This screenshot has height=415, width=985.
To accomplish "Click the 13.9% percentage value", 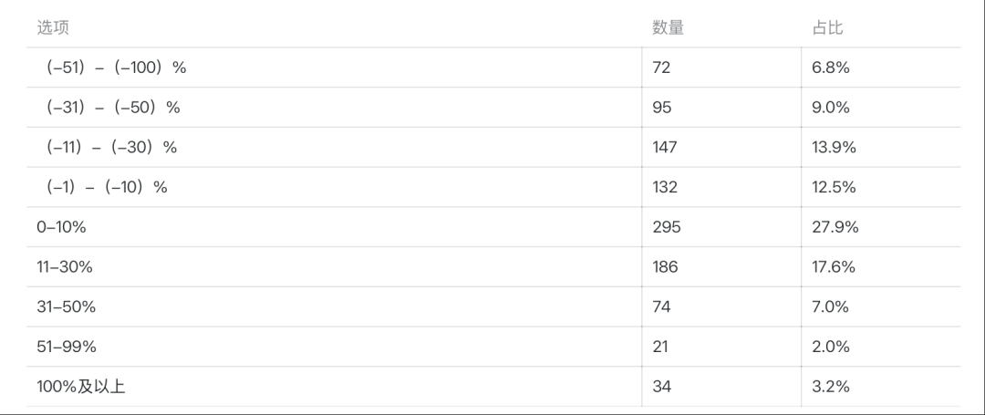I will pos(834,147).
